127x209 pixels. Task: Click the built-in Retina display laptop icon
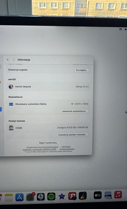click(11, 104)
